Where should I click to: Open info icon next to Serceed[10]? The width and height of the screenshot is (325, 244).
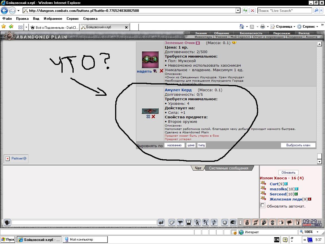pos(296,194)
